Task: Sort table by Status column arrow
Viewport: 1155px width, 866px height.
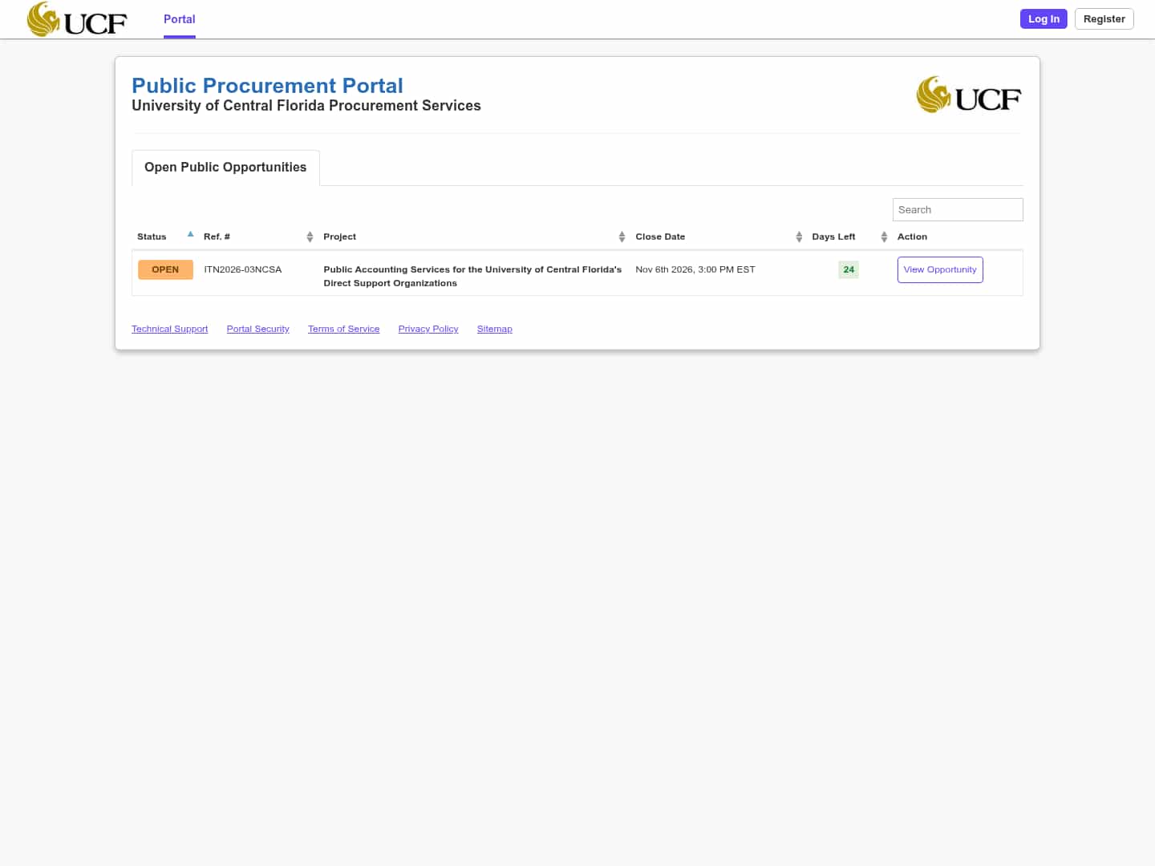Action: pos(190,234)
